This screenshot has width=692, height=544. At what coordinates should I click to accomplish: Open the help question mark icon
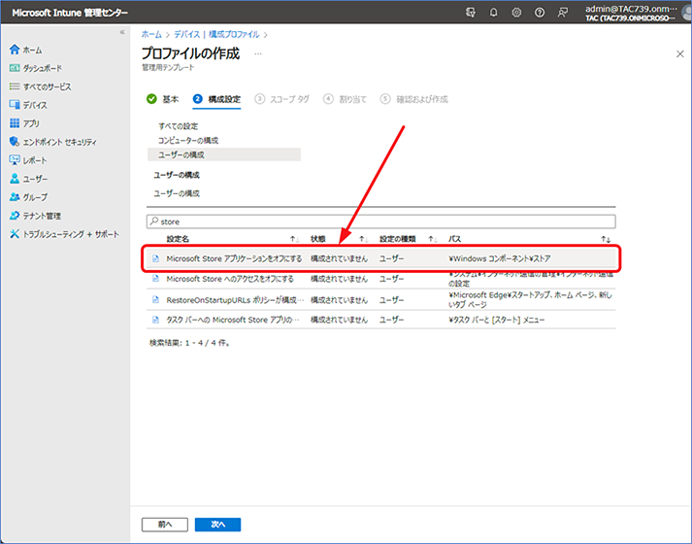[540, 13]
